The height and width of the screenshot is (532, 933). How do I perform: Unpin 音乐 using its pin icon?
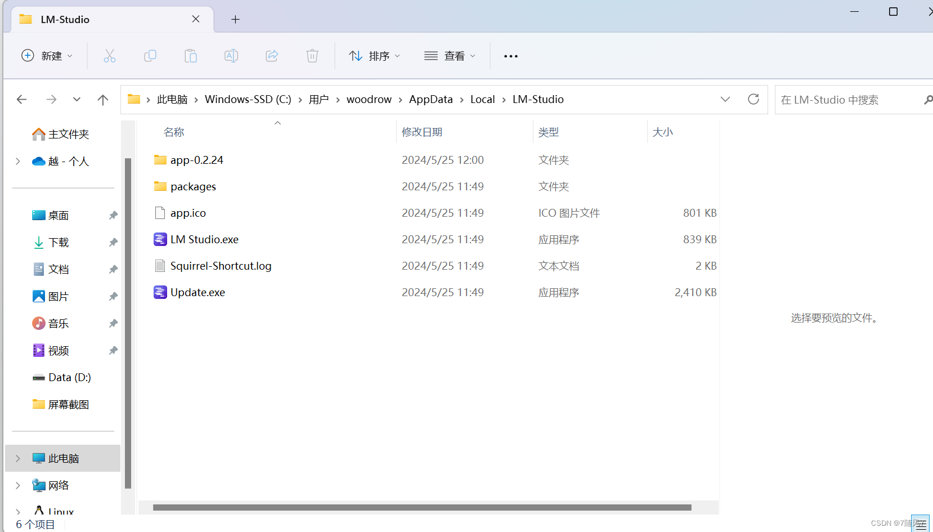click(x=113, y=324)
